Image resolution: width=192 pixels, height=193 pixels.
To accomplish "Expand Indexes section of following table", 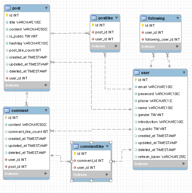I will coord(177,46).
